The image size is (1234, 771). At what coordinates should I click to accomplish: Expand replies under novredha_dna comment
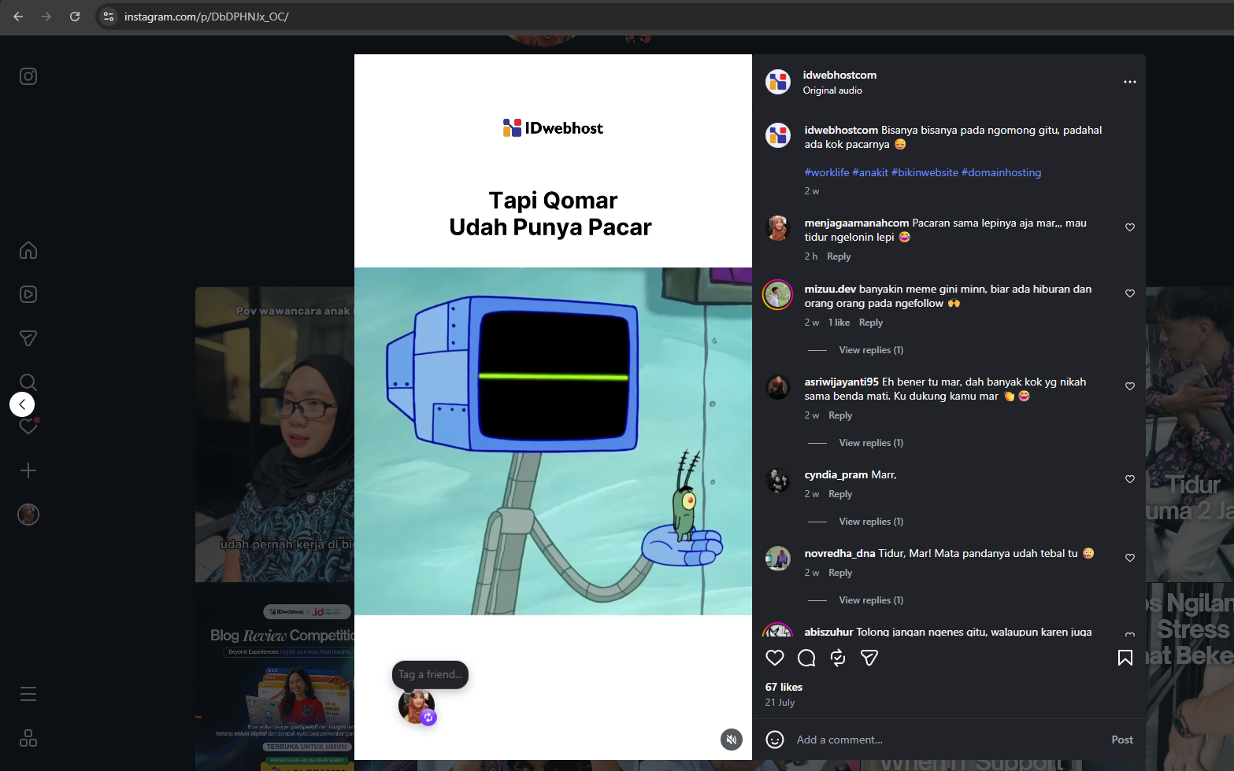click(x=871, y=600)
